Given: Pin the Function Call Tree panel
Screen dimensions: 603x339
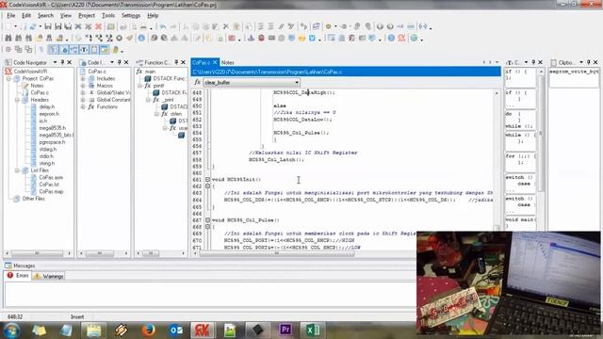Looking at the screenshot, I should click(x=176, y=62).
